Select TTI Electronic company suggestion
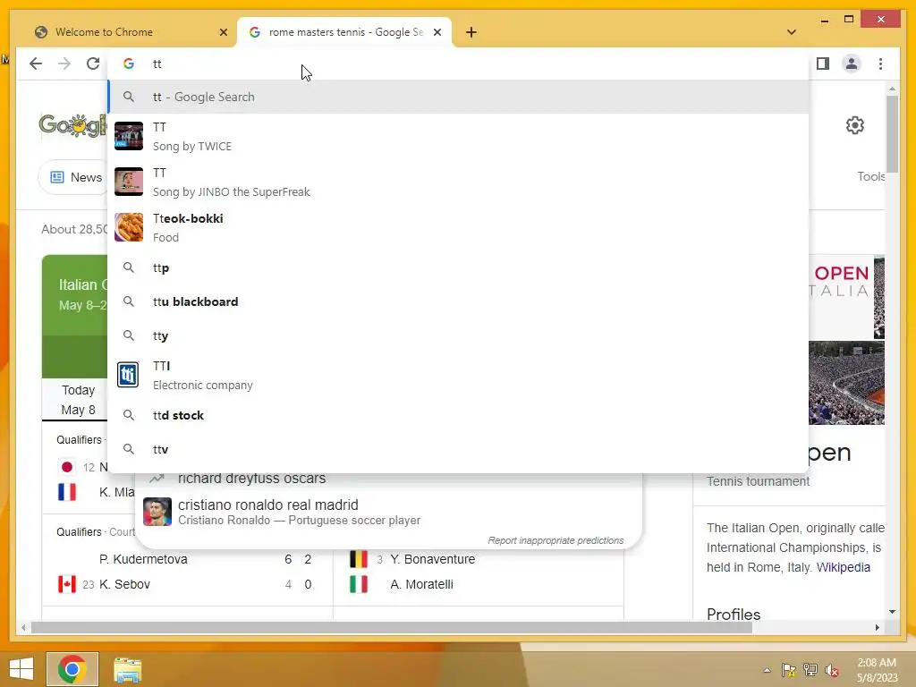This screenshot has height=687, width=916. pos(458,375)
